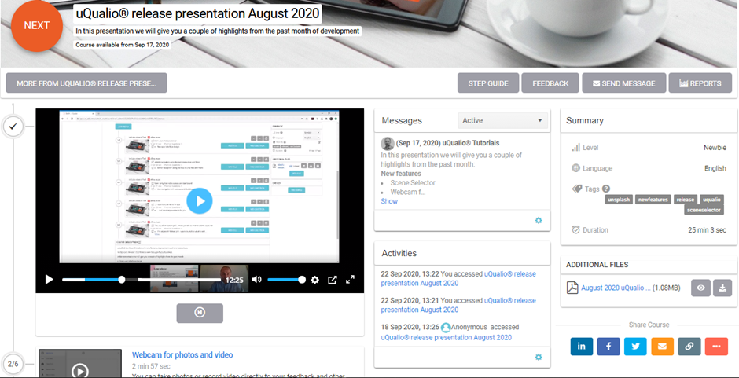This screenshot has width=739, height=378.
Task: Share course on Facebook
Action: coord(608,347)
